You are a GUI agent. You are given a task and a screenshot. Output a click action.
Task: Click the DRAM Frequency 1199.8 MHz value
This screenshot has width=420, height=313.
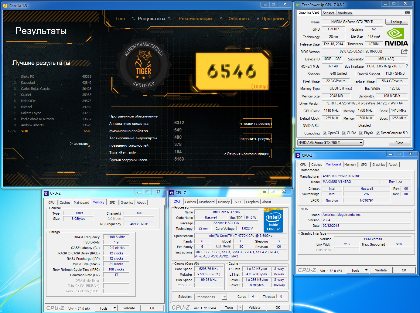pyautogui.click(x=116, y=237)
